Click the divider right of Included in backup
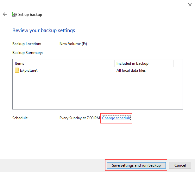Screen dimensions: 195x172 174,63
